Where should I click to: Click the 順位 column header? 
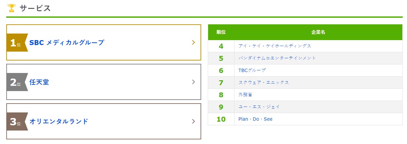(x=221, y=32)
